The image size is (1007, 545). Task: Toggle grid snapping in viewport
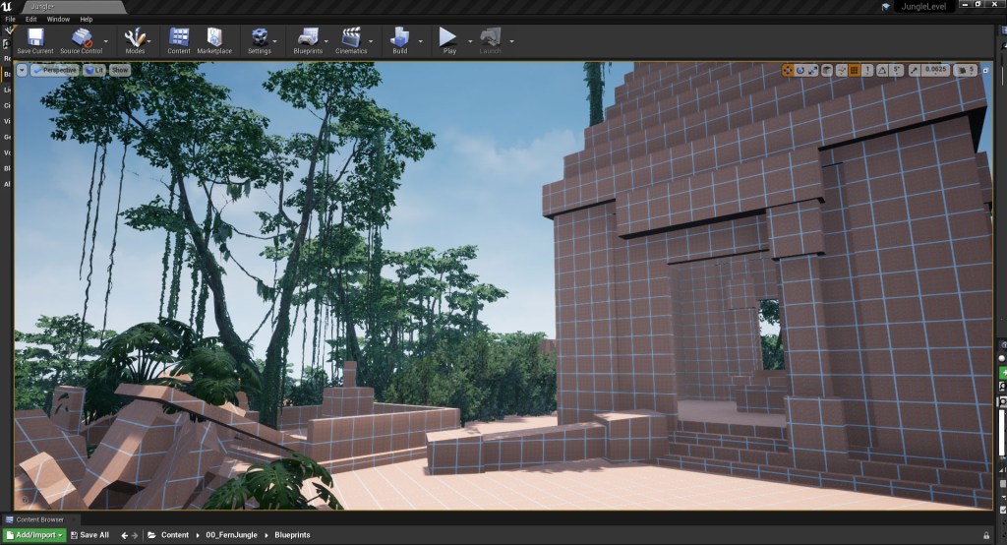(x=855, y=70)
